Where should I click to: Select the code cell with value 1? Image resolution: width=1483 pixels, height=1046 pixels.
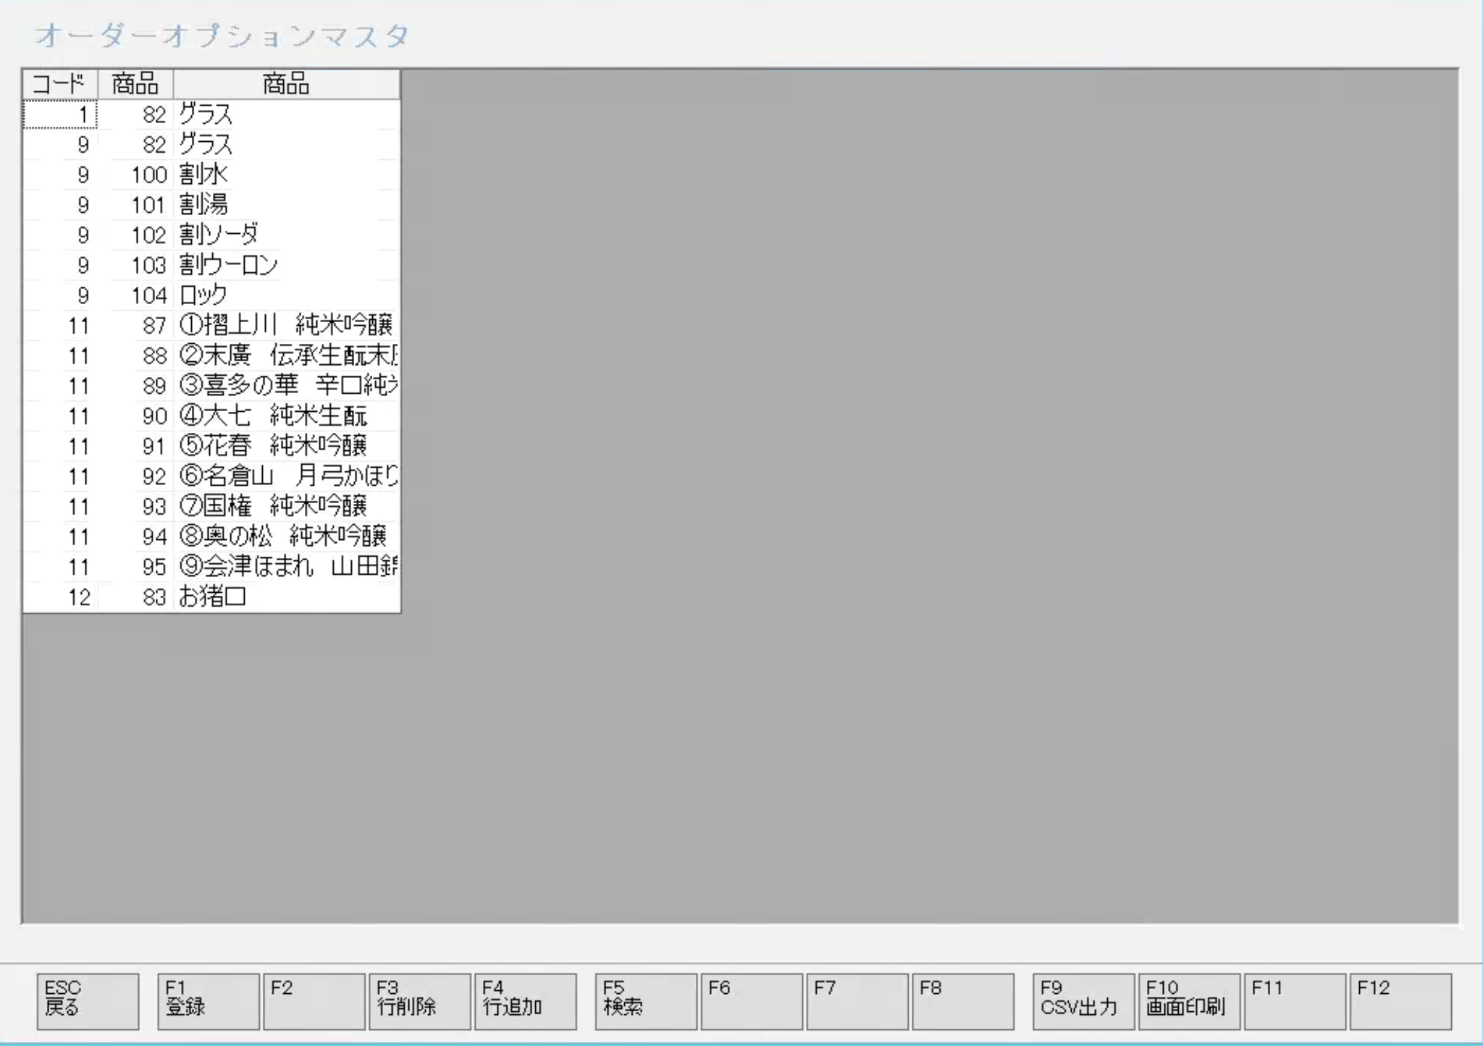pyautogui.click(x=60, y=114)
